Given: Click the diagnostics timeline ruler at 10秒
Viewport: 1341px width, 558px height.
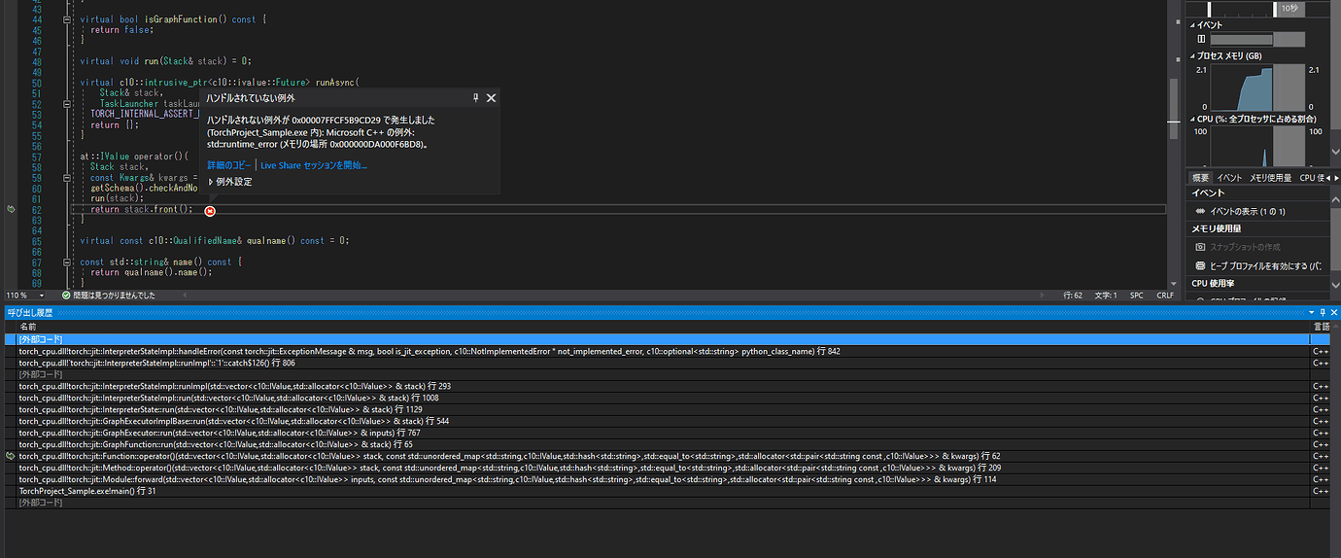Looking at the screenshot, I should [x=1288, y=8].
